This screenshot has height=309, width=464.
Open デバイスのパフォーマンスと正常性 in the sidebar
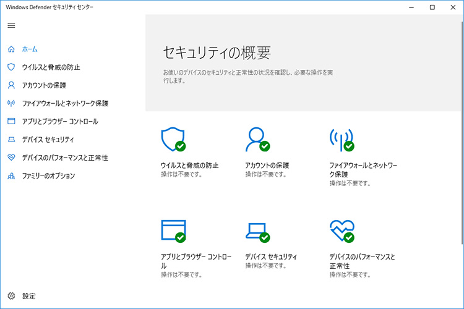coord(65,158)
